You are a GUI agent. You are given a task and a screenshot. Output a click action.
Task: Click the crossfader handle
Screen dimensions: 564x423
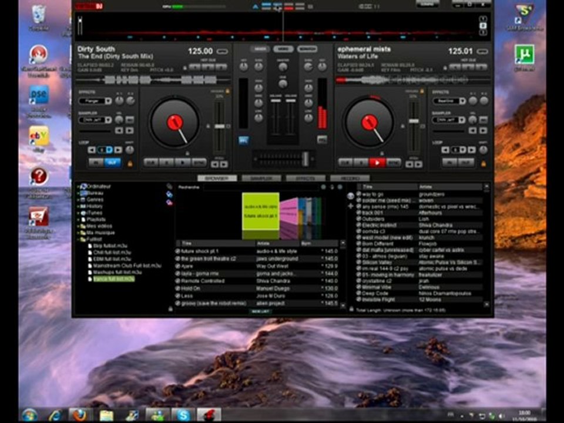[x=305, y=159]
